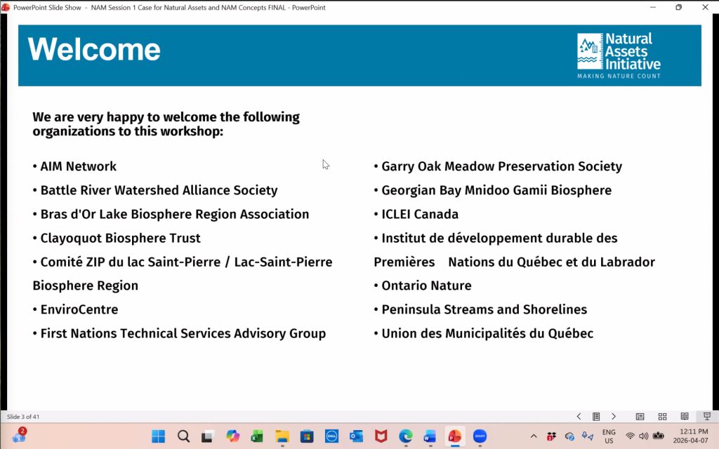Viewport: 719px width, 449px height.
Task: Click the Natural Assets Initiative logo
Action: (619, 55)
